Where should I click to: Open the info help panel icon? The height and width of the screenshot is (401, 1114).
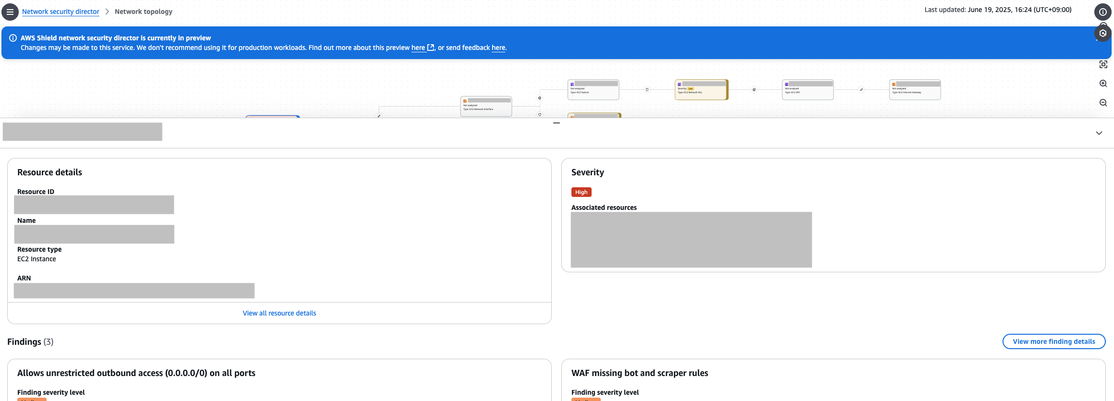[1103, 12]
